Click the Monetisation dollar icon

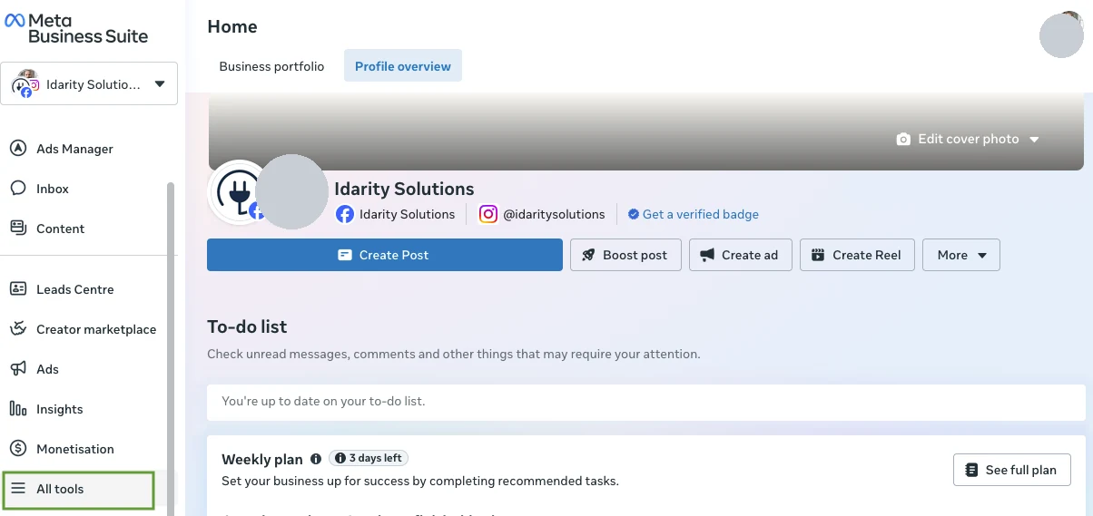tap(18, 449)
